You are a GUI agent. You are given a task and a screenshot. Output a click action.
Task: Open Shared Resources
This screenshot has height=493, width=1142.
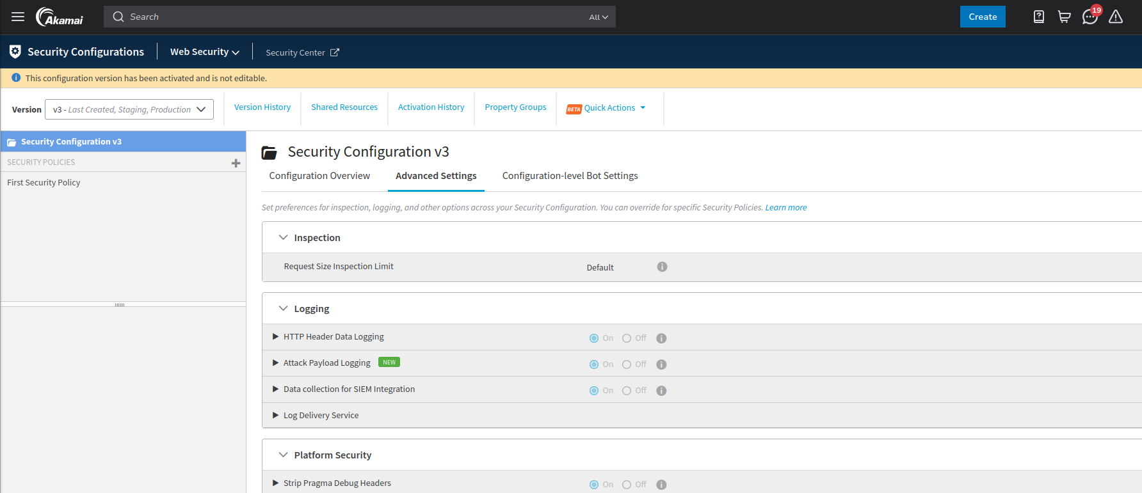(x=344, y=107)
